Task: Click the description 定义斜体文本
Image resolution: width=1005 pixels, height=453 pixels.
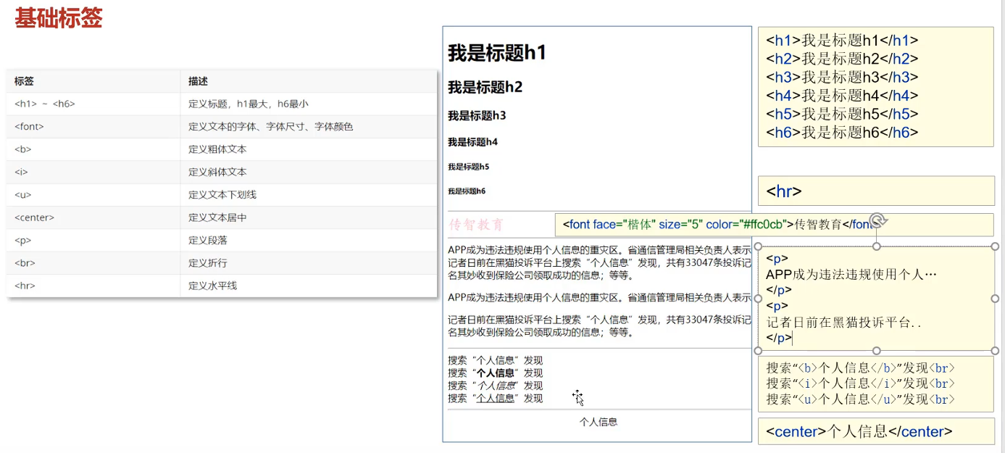Action: click(x=217, y=172)
